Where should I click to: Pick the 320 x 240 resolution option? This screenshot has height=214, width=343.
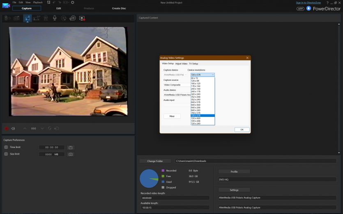coord(201,94)
